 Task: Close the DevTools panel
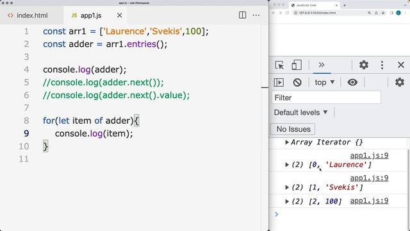pyautogui.click(x=401, y=65)
